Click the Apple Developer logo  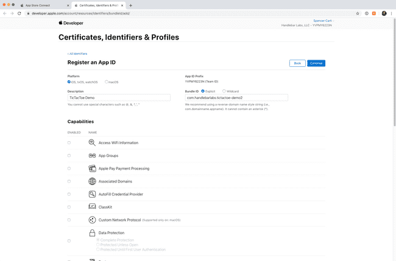tap(71, 23)
